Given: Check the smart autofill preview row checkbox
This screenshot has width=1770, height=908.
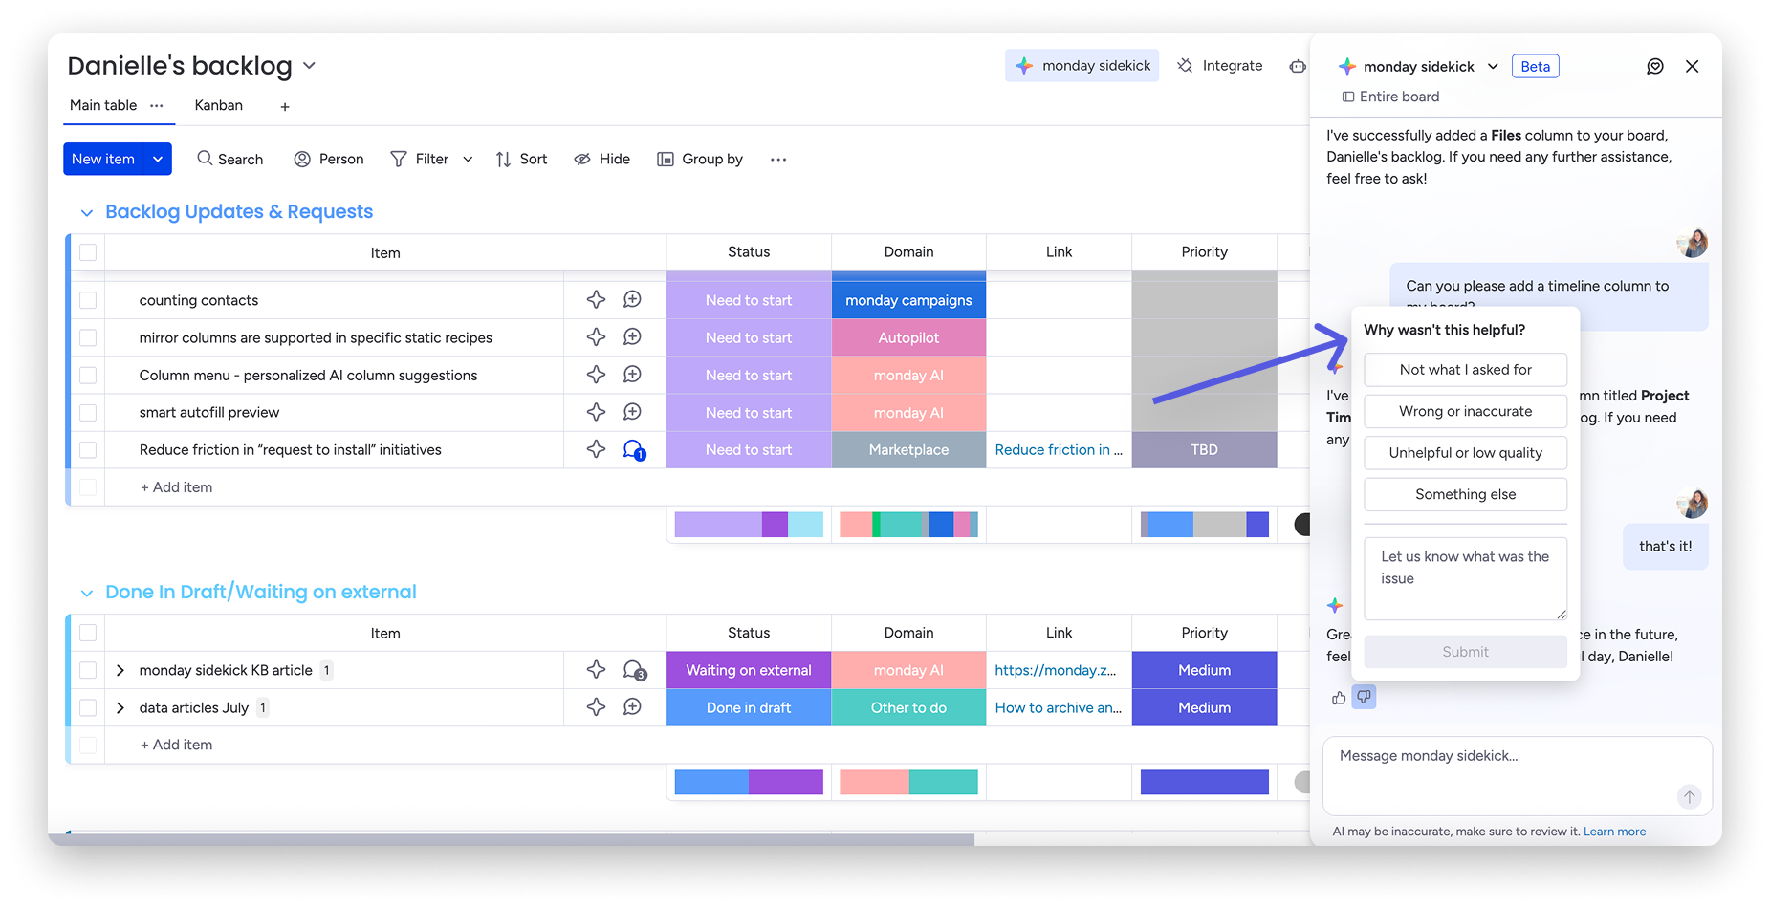Looking at the screenshot, I should [88, 412].
